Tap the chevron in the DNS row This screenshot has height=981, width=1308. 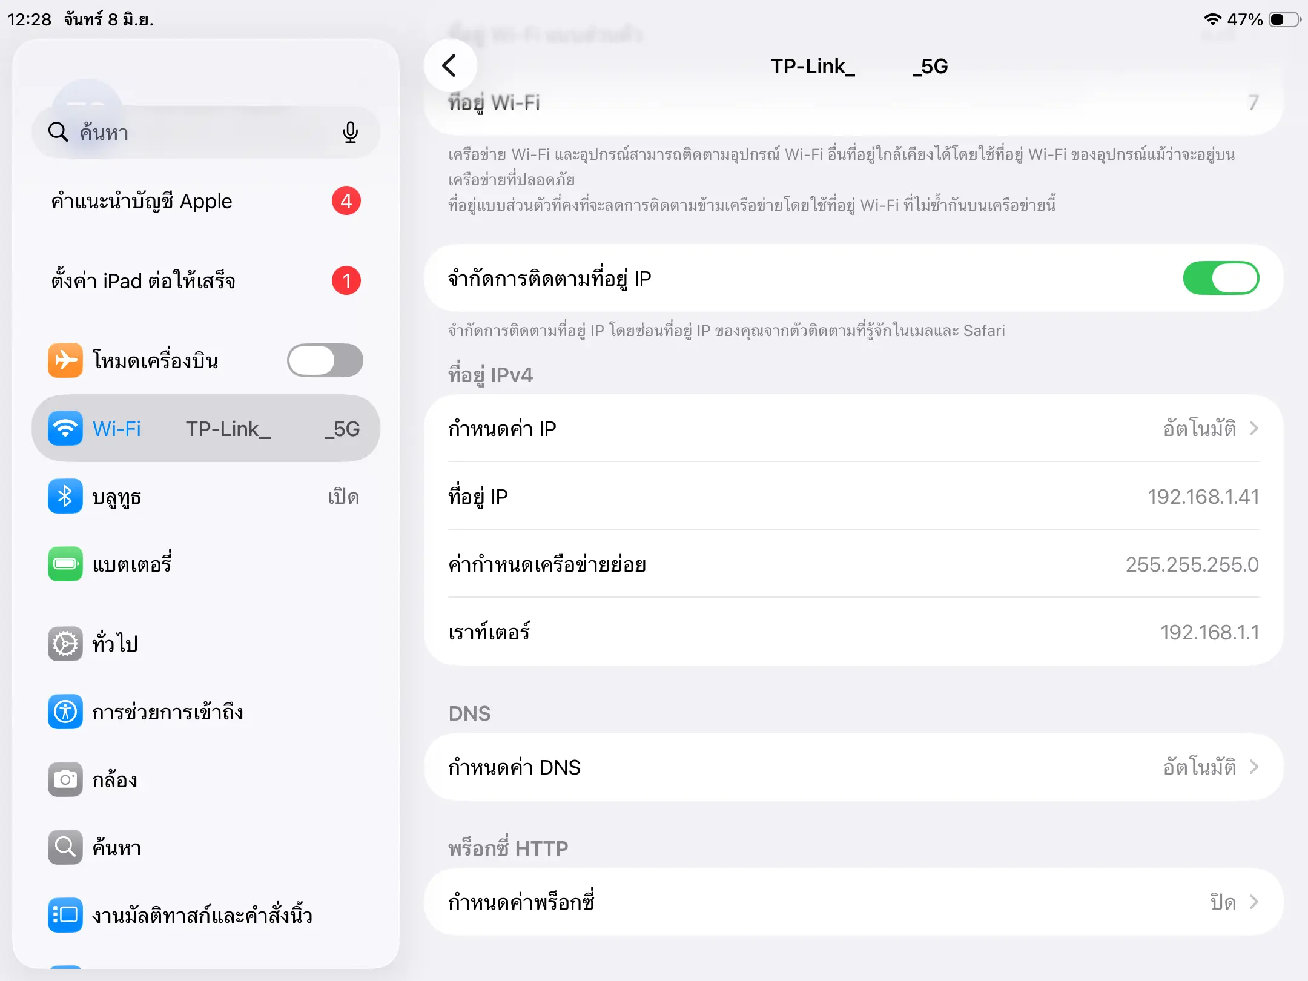tap(1254, 767)
